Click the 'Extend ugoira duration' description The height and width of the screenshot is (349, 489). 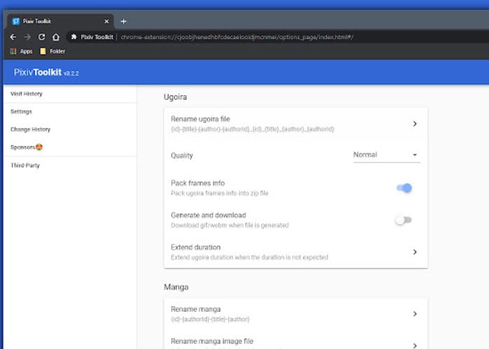[249, 258]
